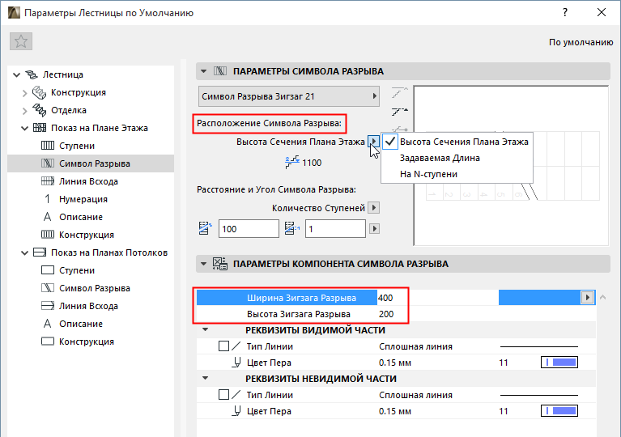
Task: Choose На N-ступени from the popup menu
Action: [x=428, y=174]
